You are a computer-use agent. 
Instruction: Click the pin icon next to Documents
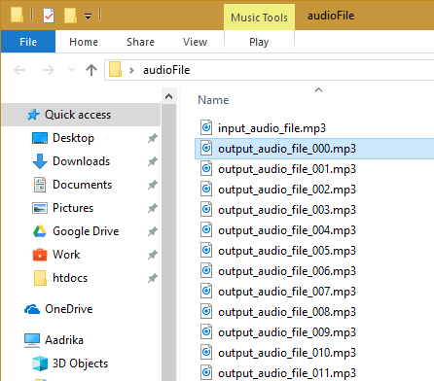tap(153, 185)
